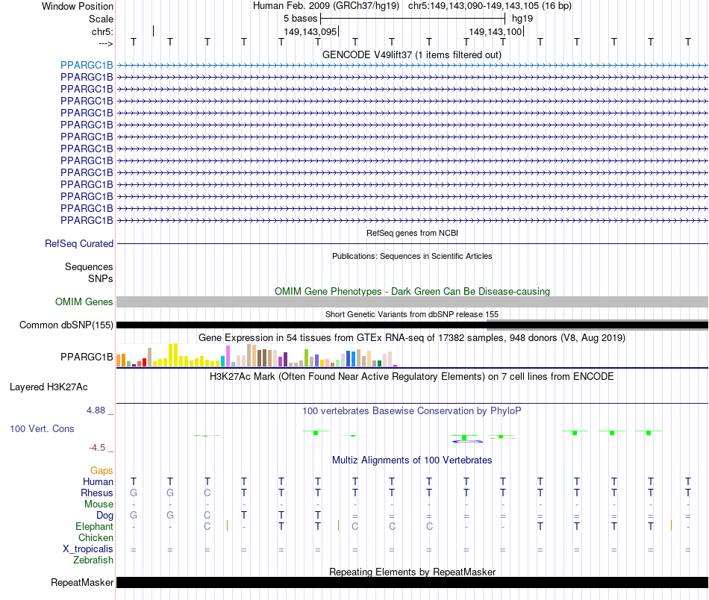Screen dimensions: 709x600
Task: Select the light blue PPARGC1B transcript label
Action: coord(87,65)
